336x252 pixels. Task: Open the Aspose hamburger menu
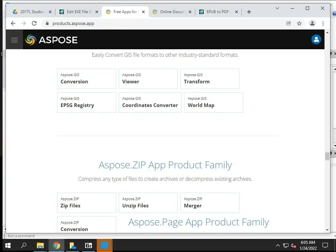[14, 40]
